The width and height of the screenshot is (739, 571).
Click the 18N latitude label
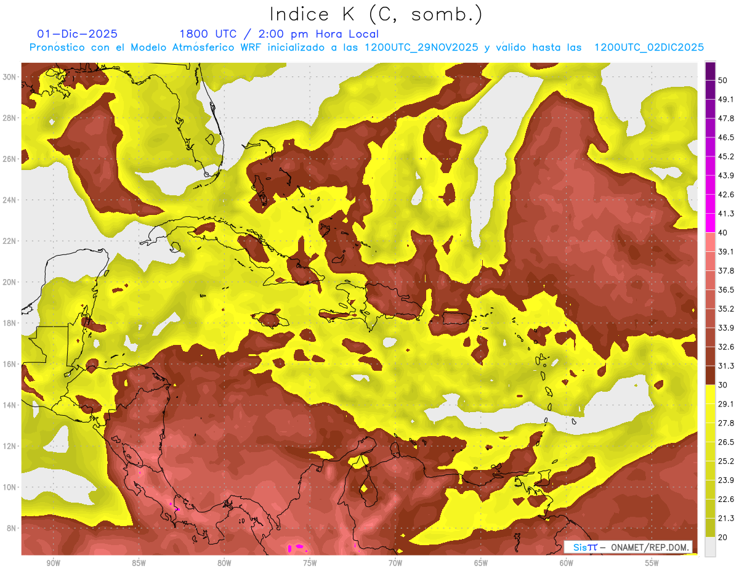point(9,323)
